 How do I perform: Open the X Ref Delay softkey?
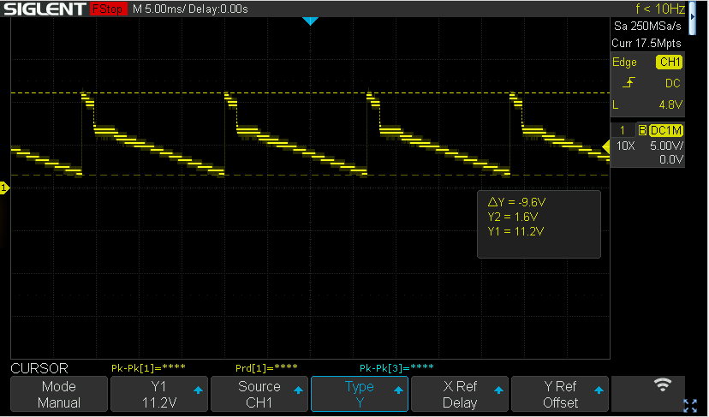point(460,394)
